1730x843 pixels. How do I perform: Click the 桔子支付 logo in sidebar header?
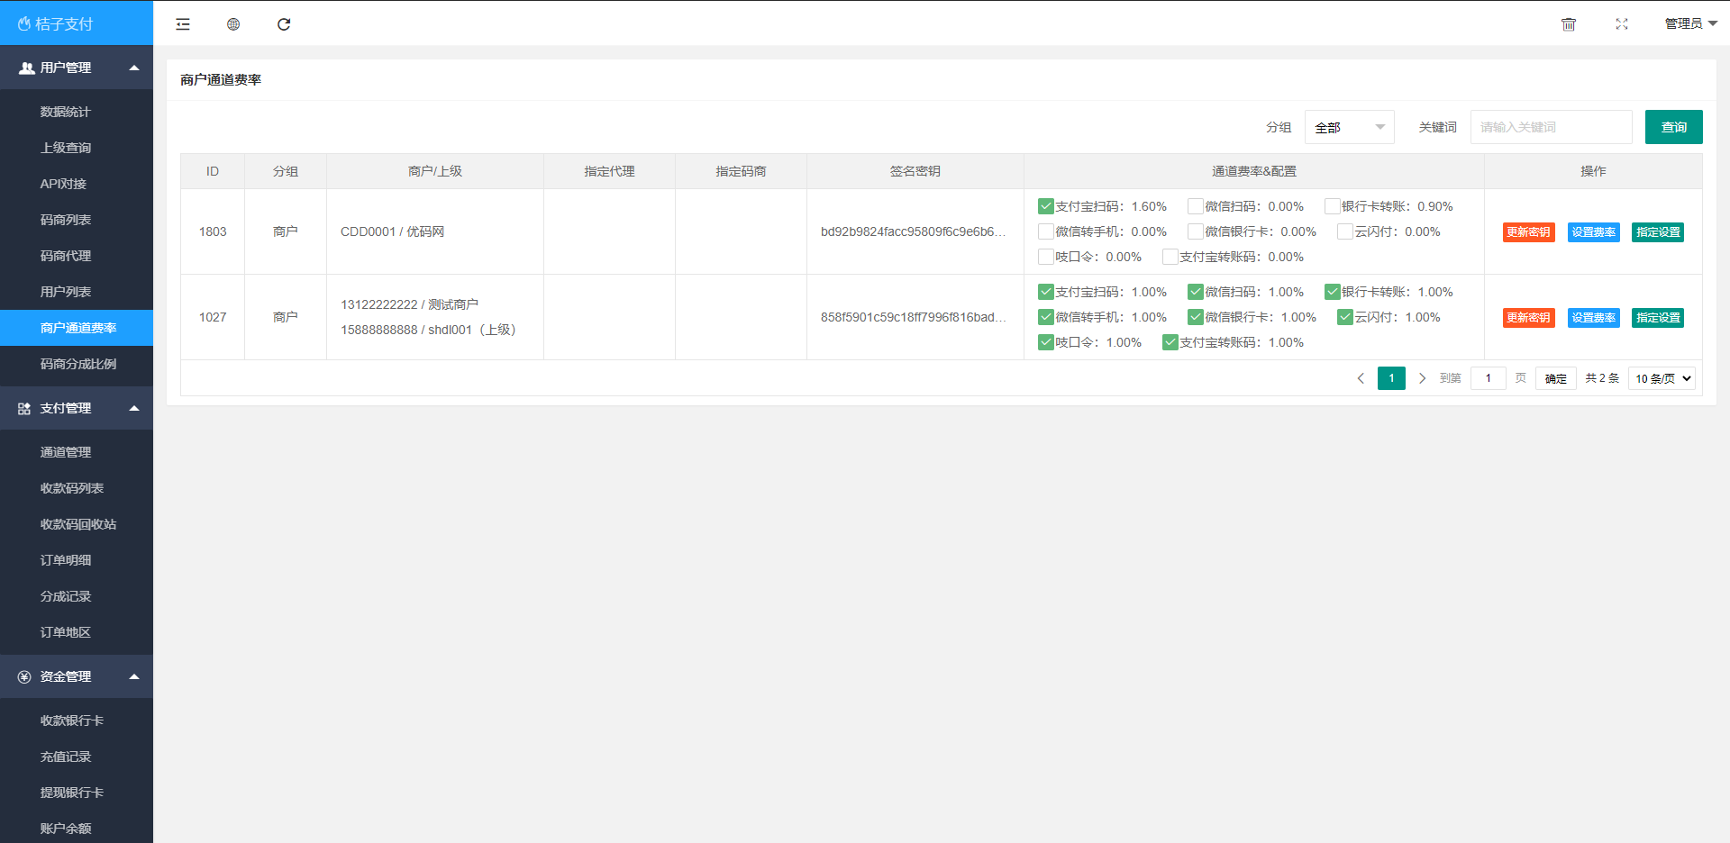(56, 24)
